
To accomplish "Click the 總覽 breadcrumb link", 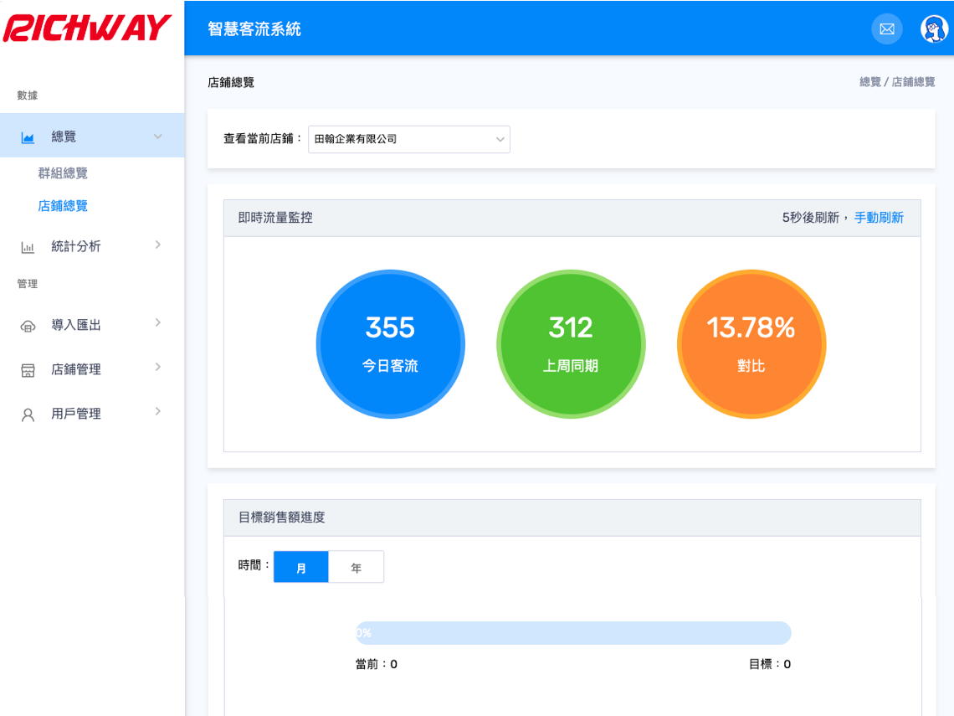I will [870, 82].
